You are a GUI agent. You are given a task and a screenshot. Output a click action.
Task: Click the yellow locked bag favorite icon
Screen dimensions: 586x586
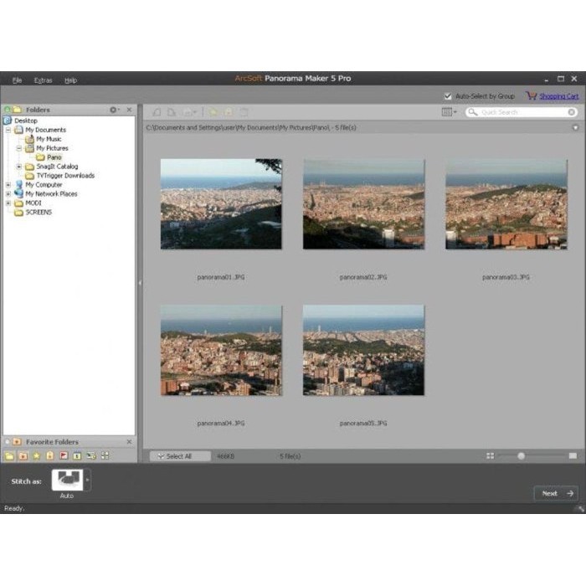coord(50,455)
